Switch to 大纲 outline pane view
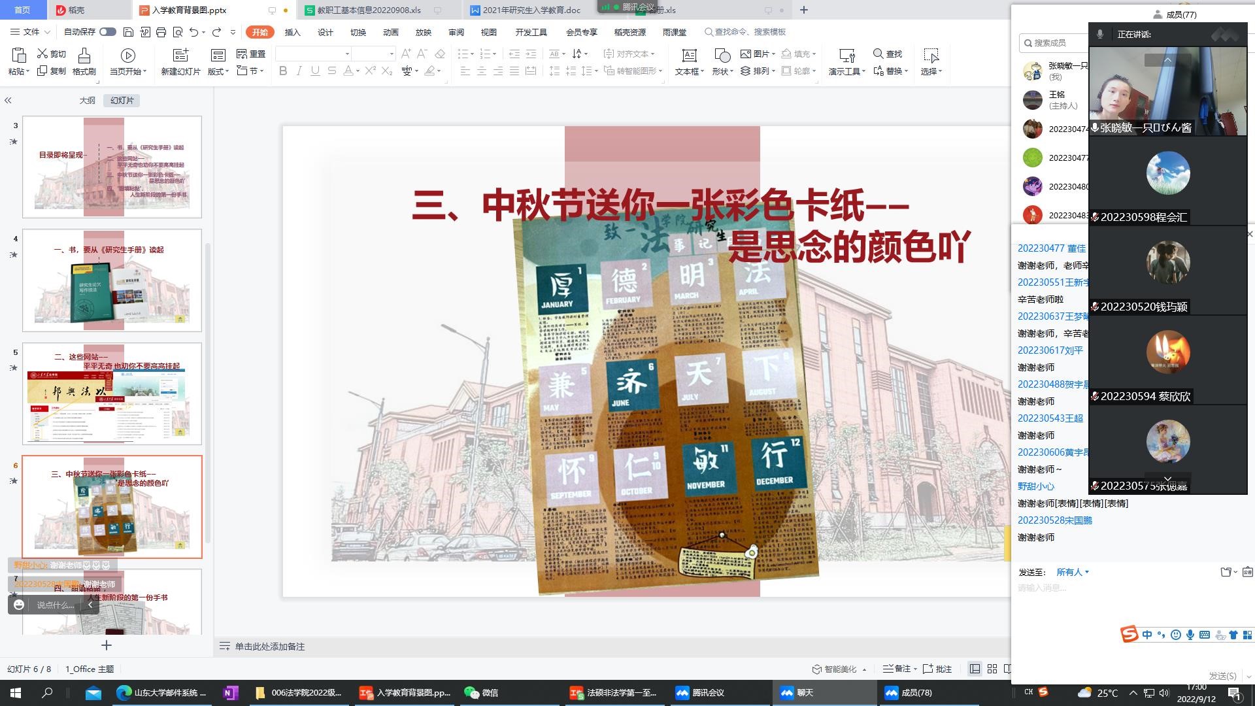Screen dimensions: 1255x706 [87, 100]
